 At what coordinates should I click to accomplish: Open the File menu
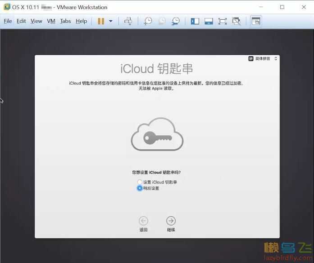click(8, 21)
